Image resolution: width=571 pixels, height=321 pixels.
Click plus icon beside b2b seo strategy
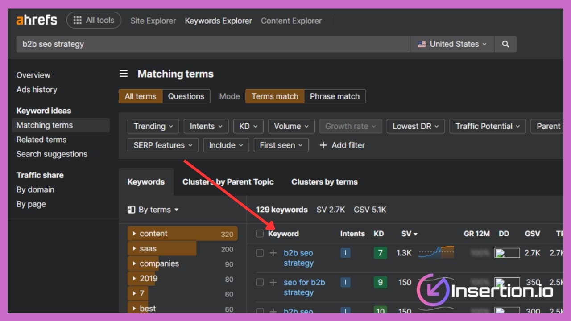(x=273, y=253)
